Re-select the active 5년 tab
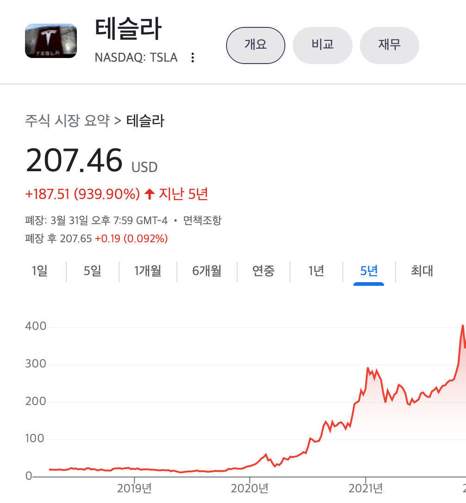Viewport: 466px width, 503px height. pyautogui.click(x=367, y=271)
